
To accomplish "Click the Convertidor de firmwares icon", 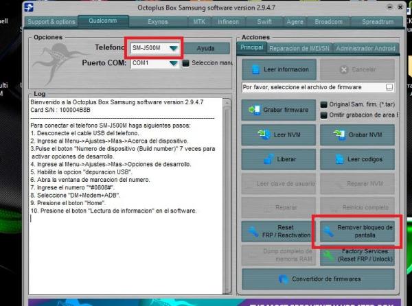I will [x=283, y=279].
